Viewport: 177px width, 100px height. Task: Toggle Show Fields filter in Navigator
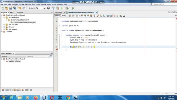click(7, 90)
